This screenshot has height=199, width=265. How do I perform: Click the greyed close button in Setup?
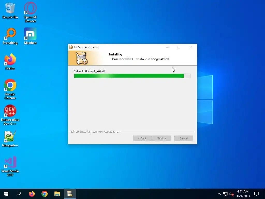click(191, 47)
